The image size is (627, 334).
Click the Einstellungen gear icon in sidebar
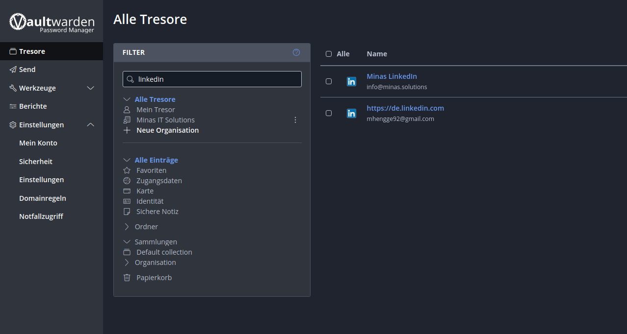[13, 125]
